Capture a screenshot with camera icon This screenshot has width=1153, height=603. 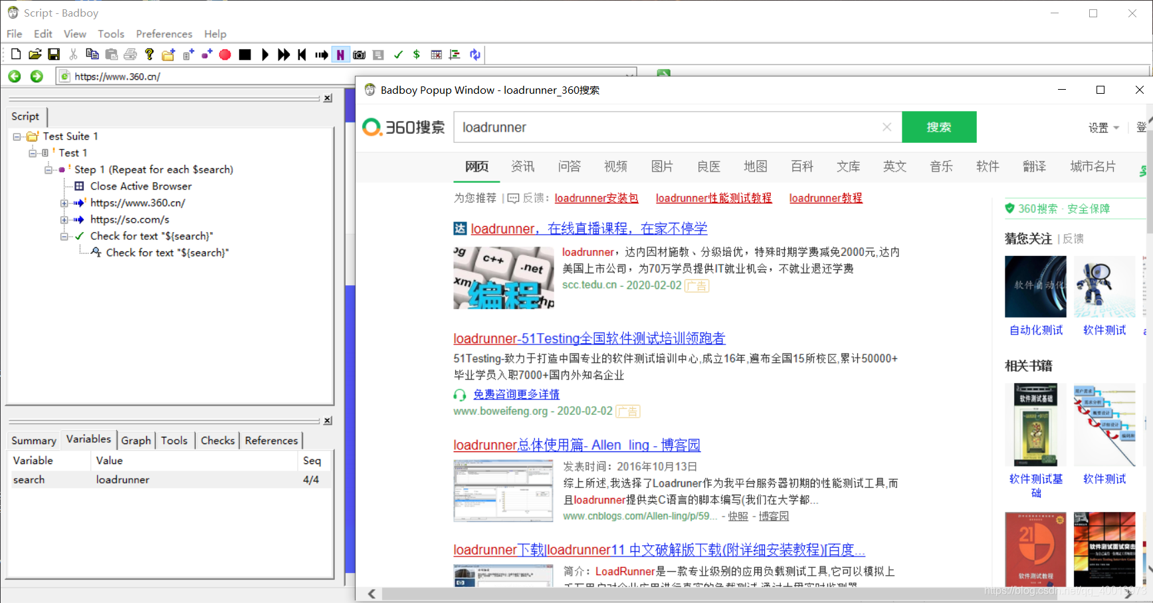pos(360,55)
